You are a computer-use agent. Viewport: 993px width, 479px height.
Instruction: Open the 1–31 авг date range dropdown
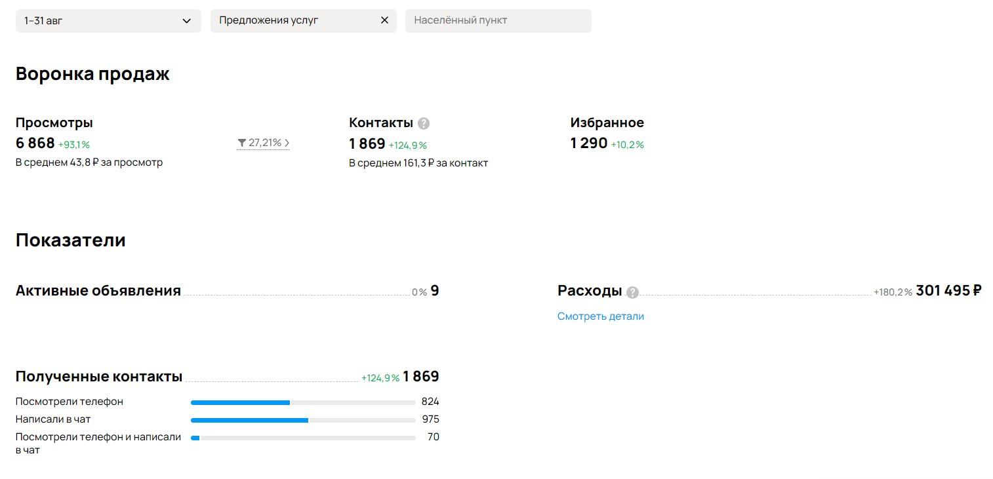[x=108, y=20]
